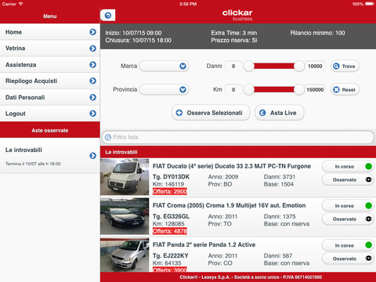This screenshot has width=376, height=282.
Task: Click the plus icon on Osserva Selezionati
Action: point(179,113)
